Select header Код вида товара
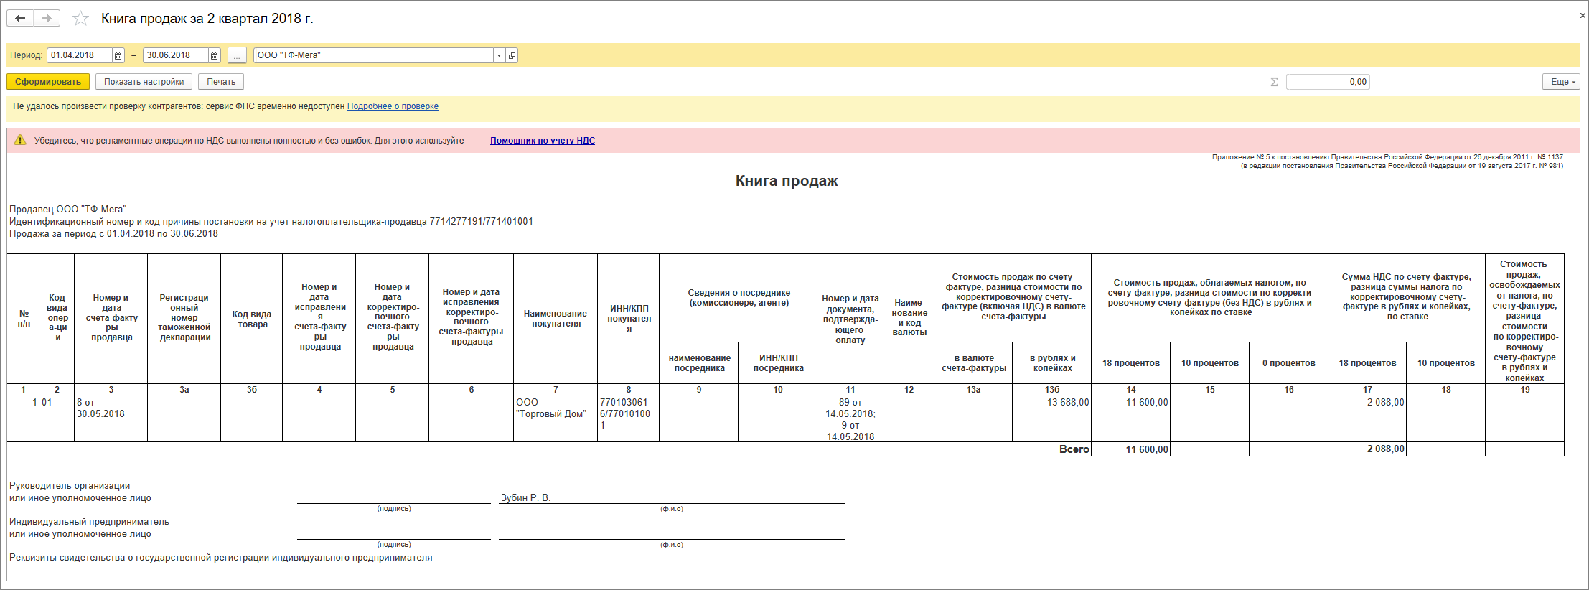Image resolution: width=1589 pixels, height=590 pixels. [x=252, y=319]
